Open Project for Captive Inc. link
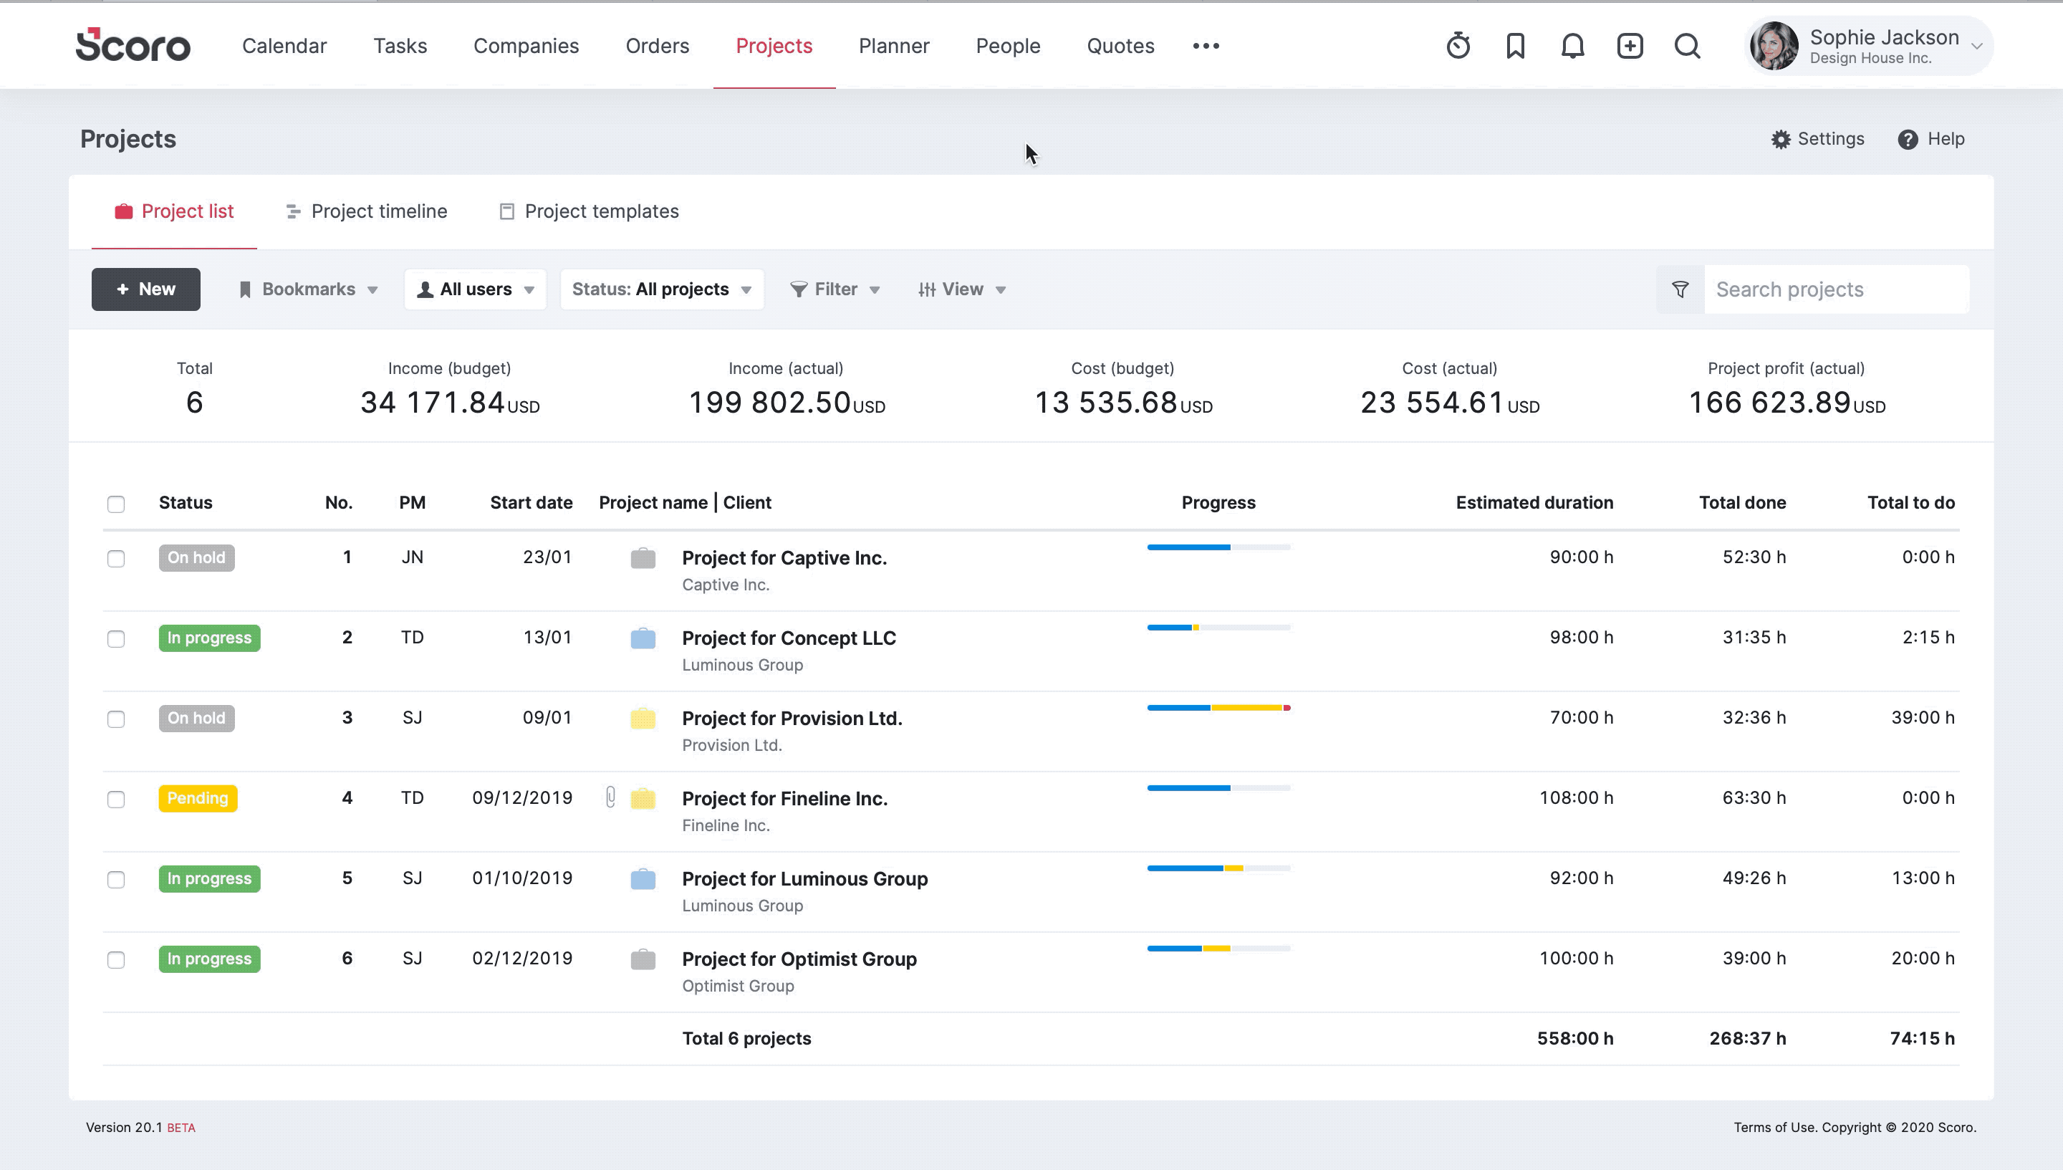The image size is (2063, 1170). coord(784,557)
